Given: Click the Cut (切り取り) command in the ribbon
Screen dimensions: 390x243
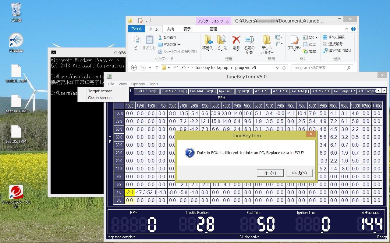Looking at the screenshot, I should pyautogui.click(x=167, y=37).
